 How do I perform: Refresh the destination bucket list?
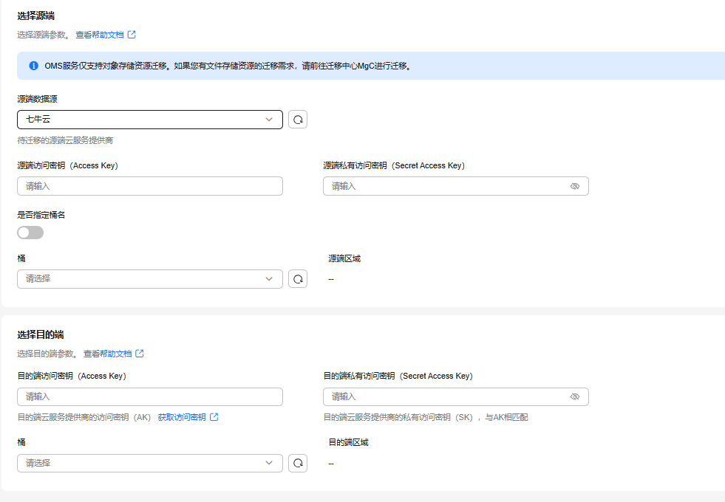click(x=298, y=463)
